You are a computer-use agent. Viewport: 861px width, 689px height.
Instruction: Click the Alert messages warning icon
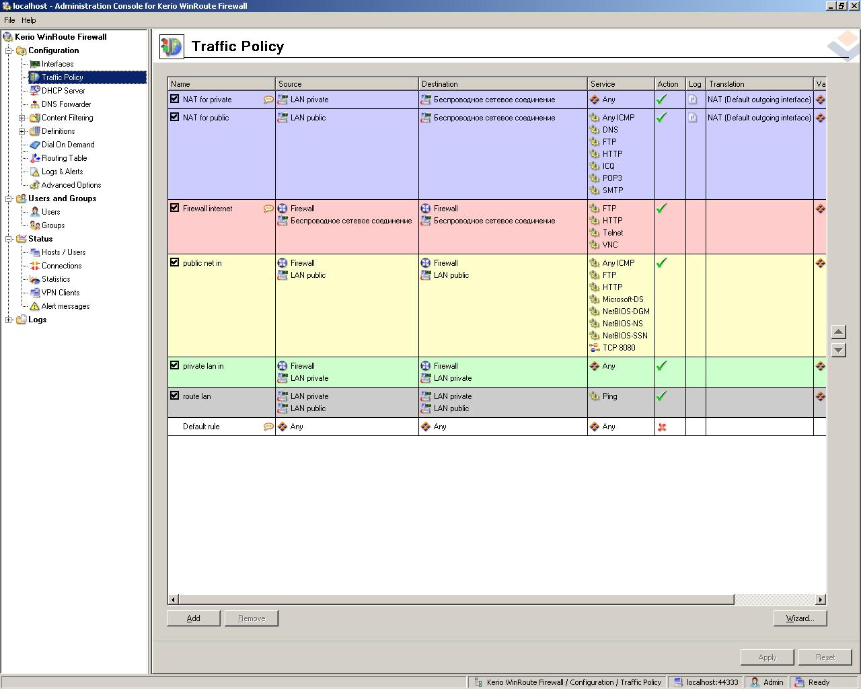point(35,306)
